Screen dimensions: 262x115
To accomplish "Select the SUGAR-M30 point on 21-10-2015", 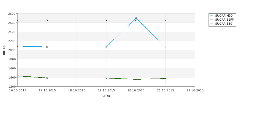I will 166,47.
